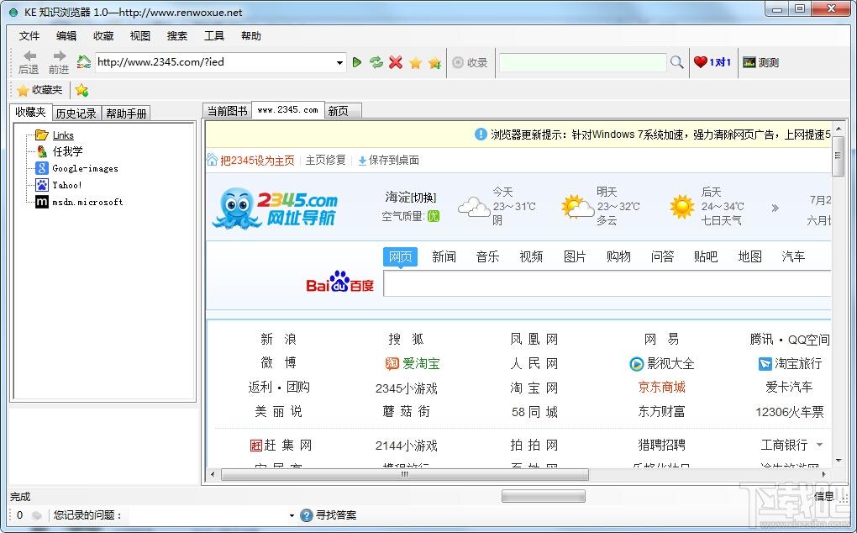Go back with the 后退 arrow
Viewport: 857px width, 533px height.
coord(29,61)
